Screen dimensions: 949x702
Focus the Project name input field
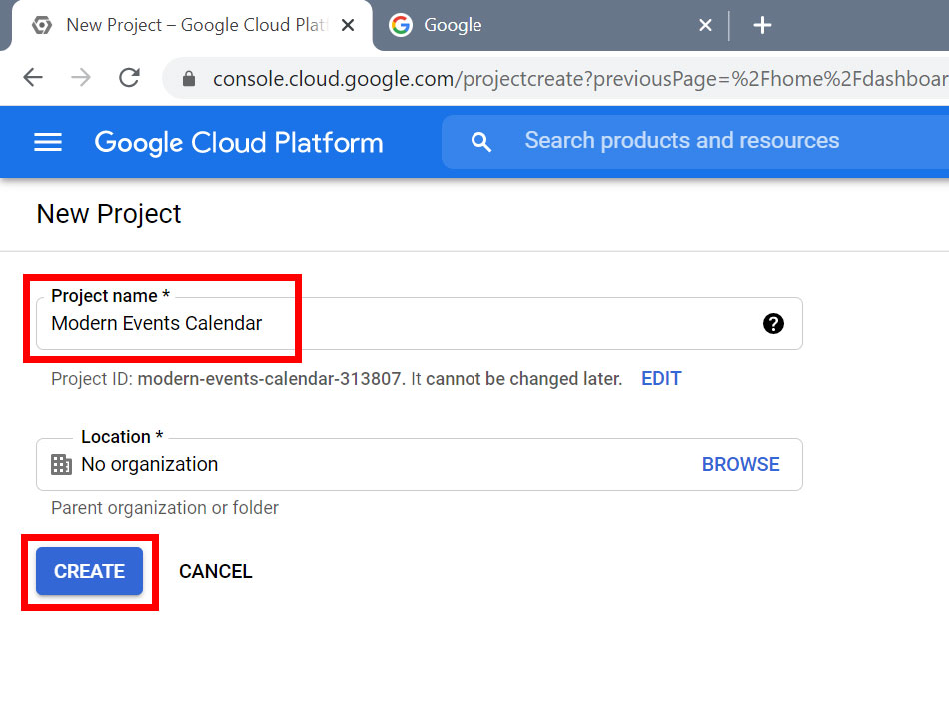[420, 324]
